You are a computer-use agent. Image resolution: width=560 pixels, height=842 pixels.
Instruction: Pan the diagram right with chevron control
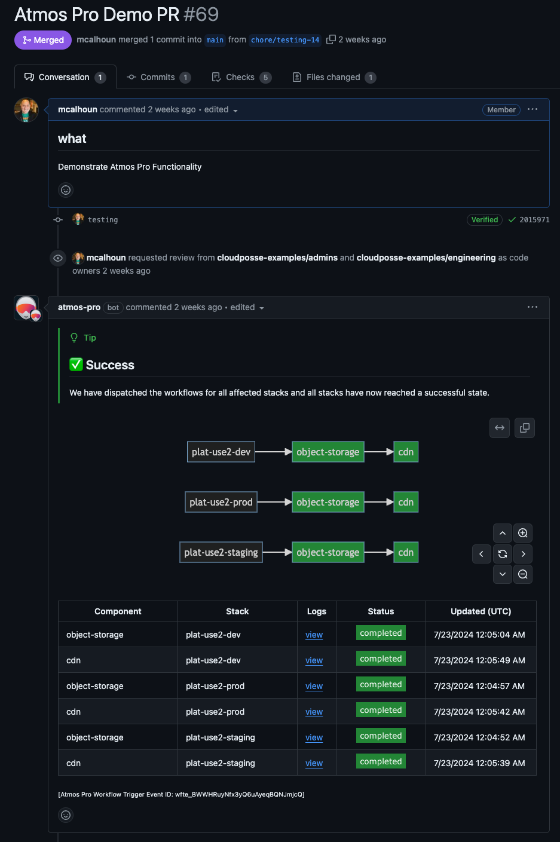click(x=523, y=554)
